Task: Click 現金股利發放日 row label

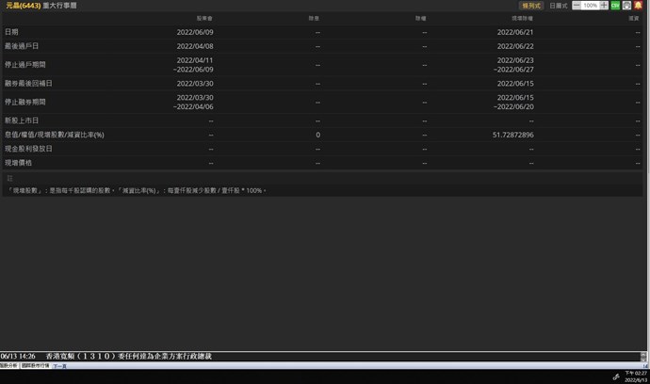Action: point(28,149)
